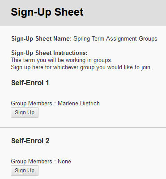Click the 'Sign-Up Sheet Instructions:' bold label

(x=49, y=53)
